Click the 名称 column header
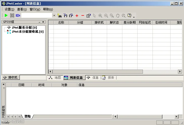The image size is (184, 125). (x=61, y=23)
